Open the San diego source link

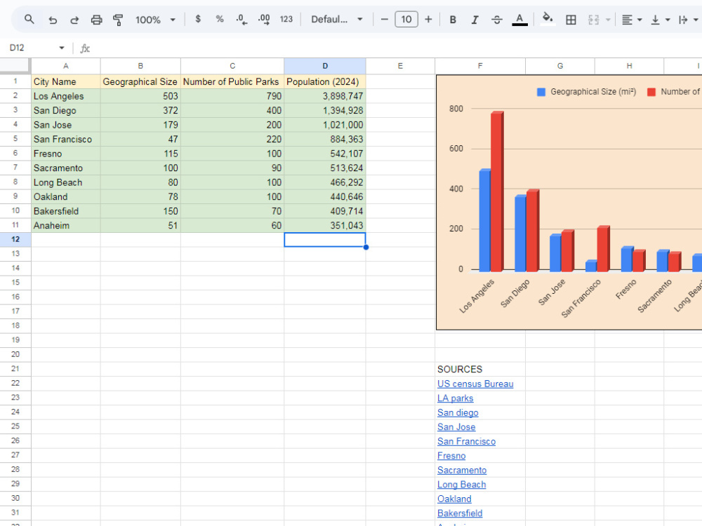point(458,412)
